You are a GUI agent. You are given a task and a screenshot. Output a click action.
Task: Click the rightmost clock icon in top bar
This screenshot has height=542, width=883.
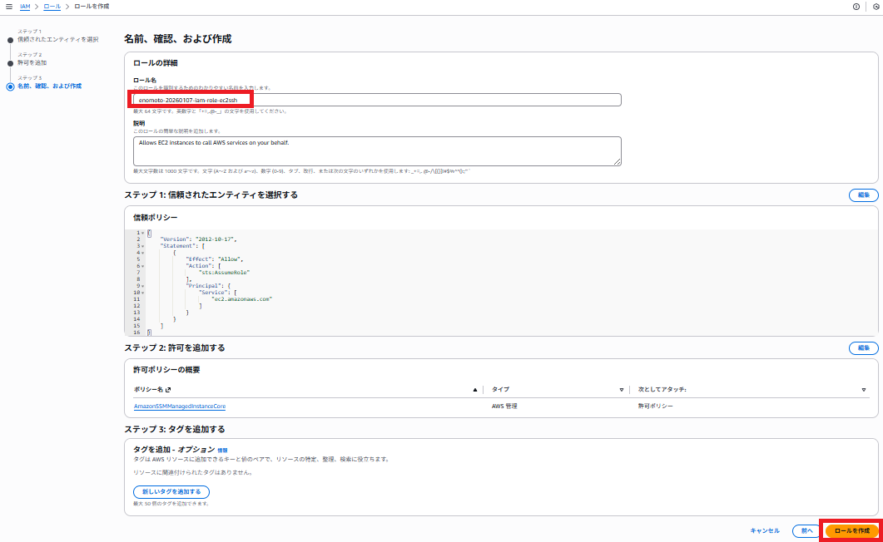coord(876,7)
